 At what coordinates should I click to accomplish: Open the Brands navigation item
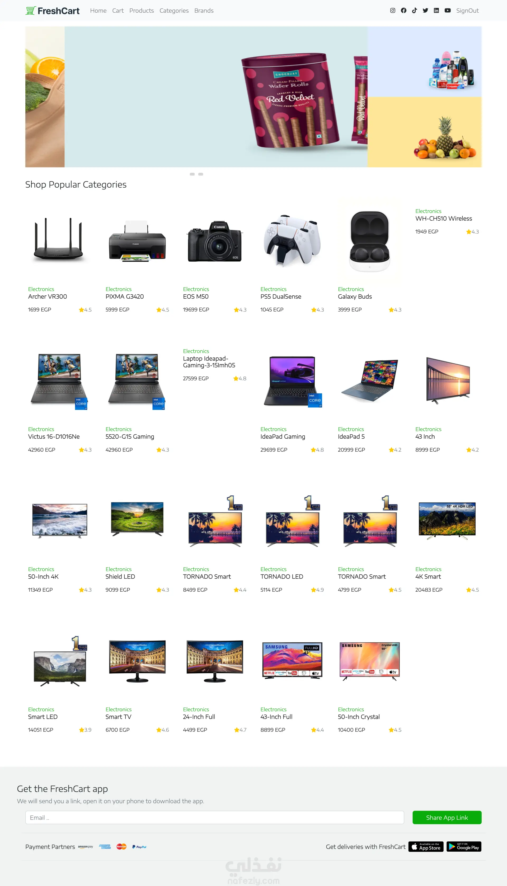[204, 11]
